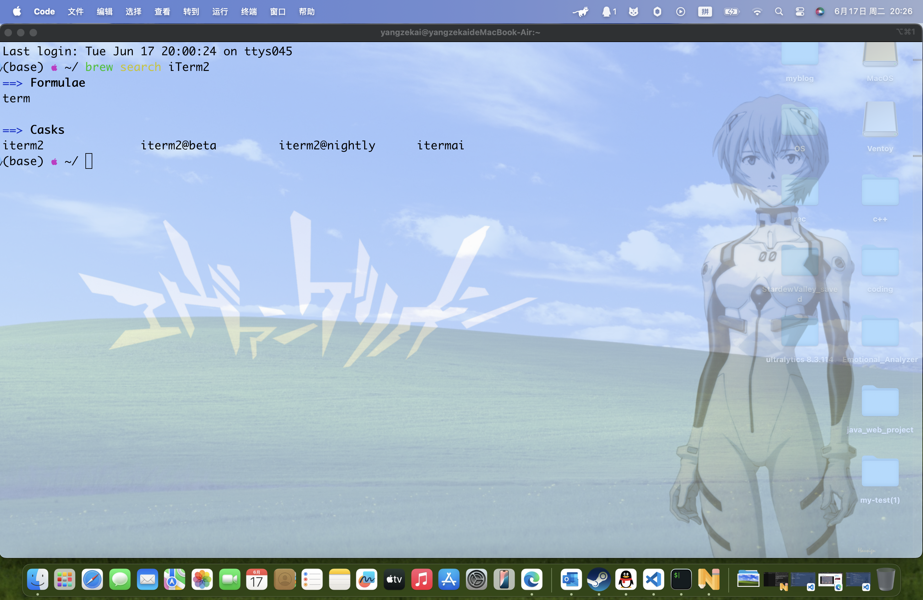This screenshot has width=923, height=600.
Task: Open the 转到 menu
Action: pos(191,11)
